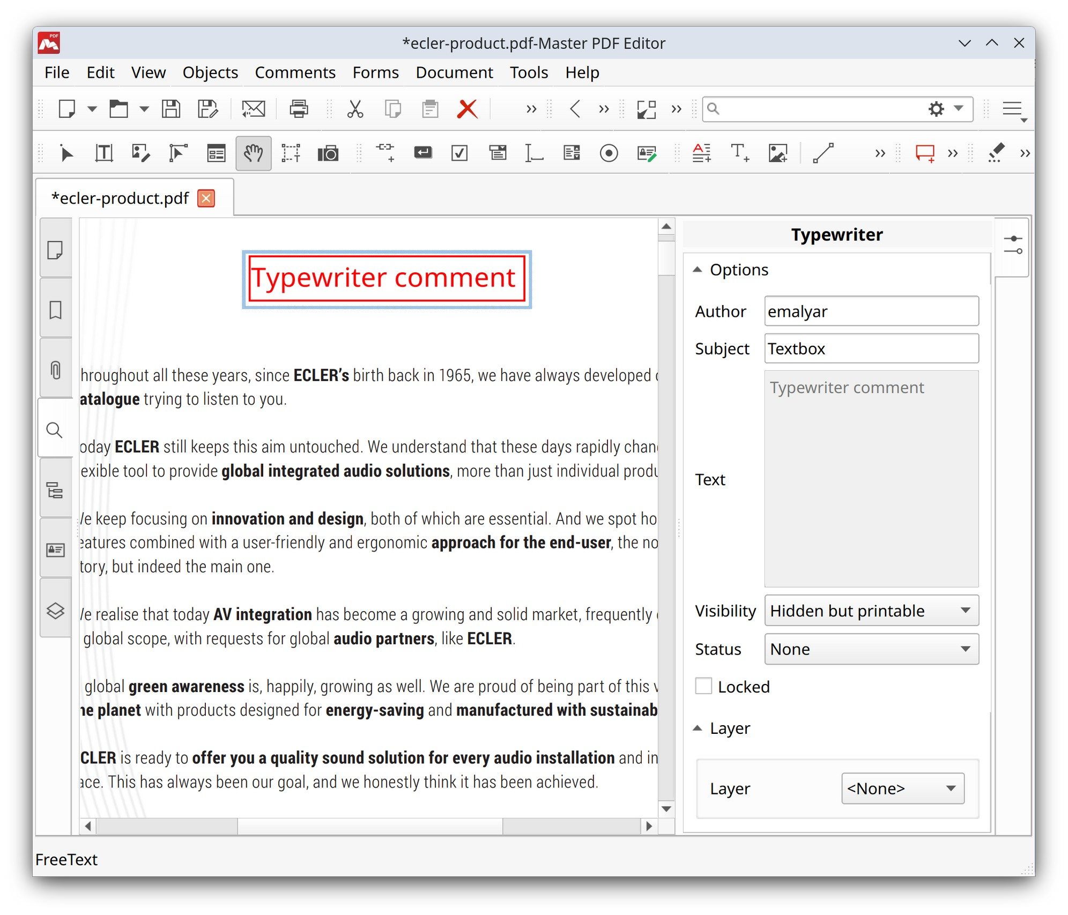The height and width of the screenshot is (915, 1068).
Task: Click the Paste clipboard icon
Action: click(x=430, y=109)
